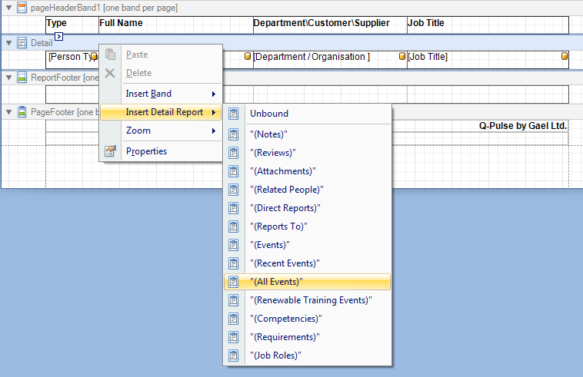This screenshot has height=377, width=583.
Task: Click the report icon beside "(All Events)"
Action: (234, 282)
